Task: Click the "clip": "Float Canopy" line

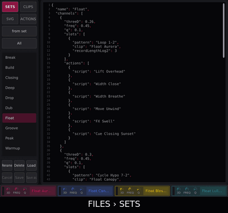Action: [x=96, y=179]
